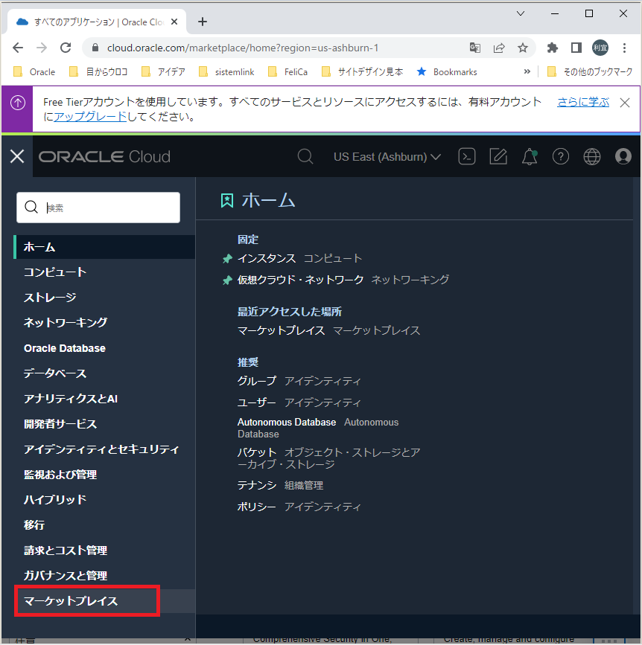Open the Oracle bookmarks folder
This screenshot has width=642, height=645.
click(x=34, y=72)
